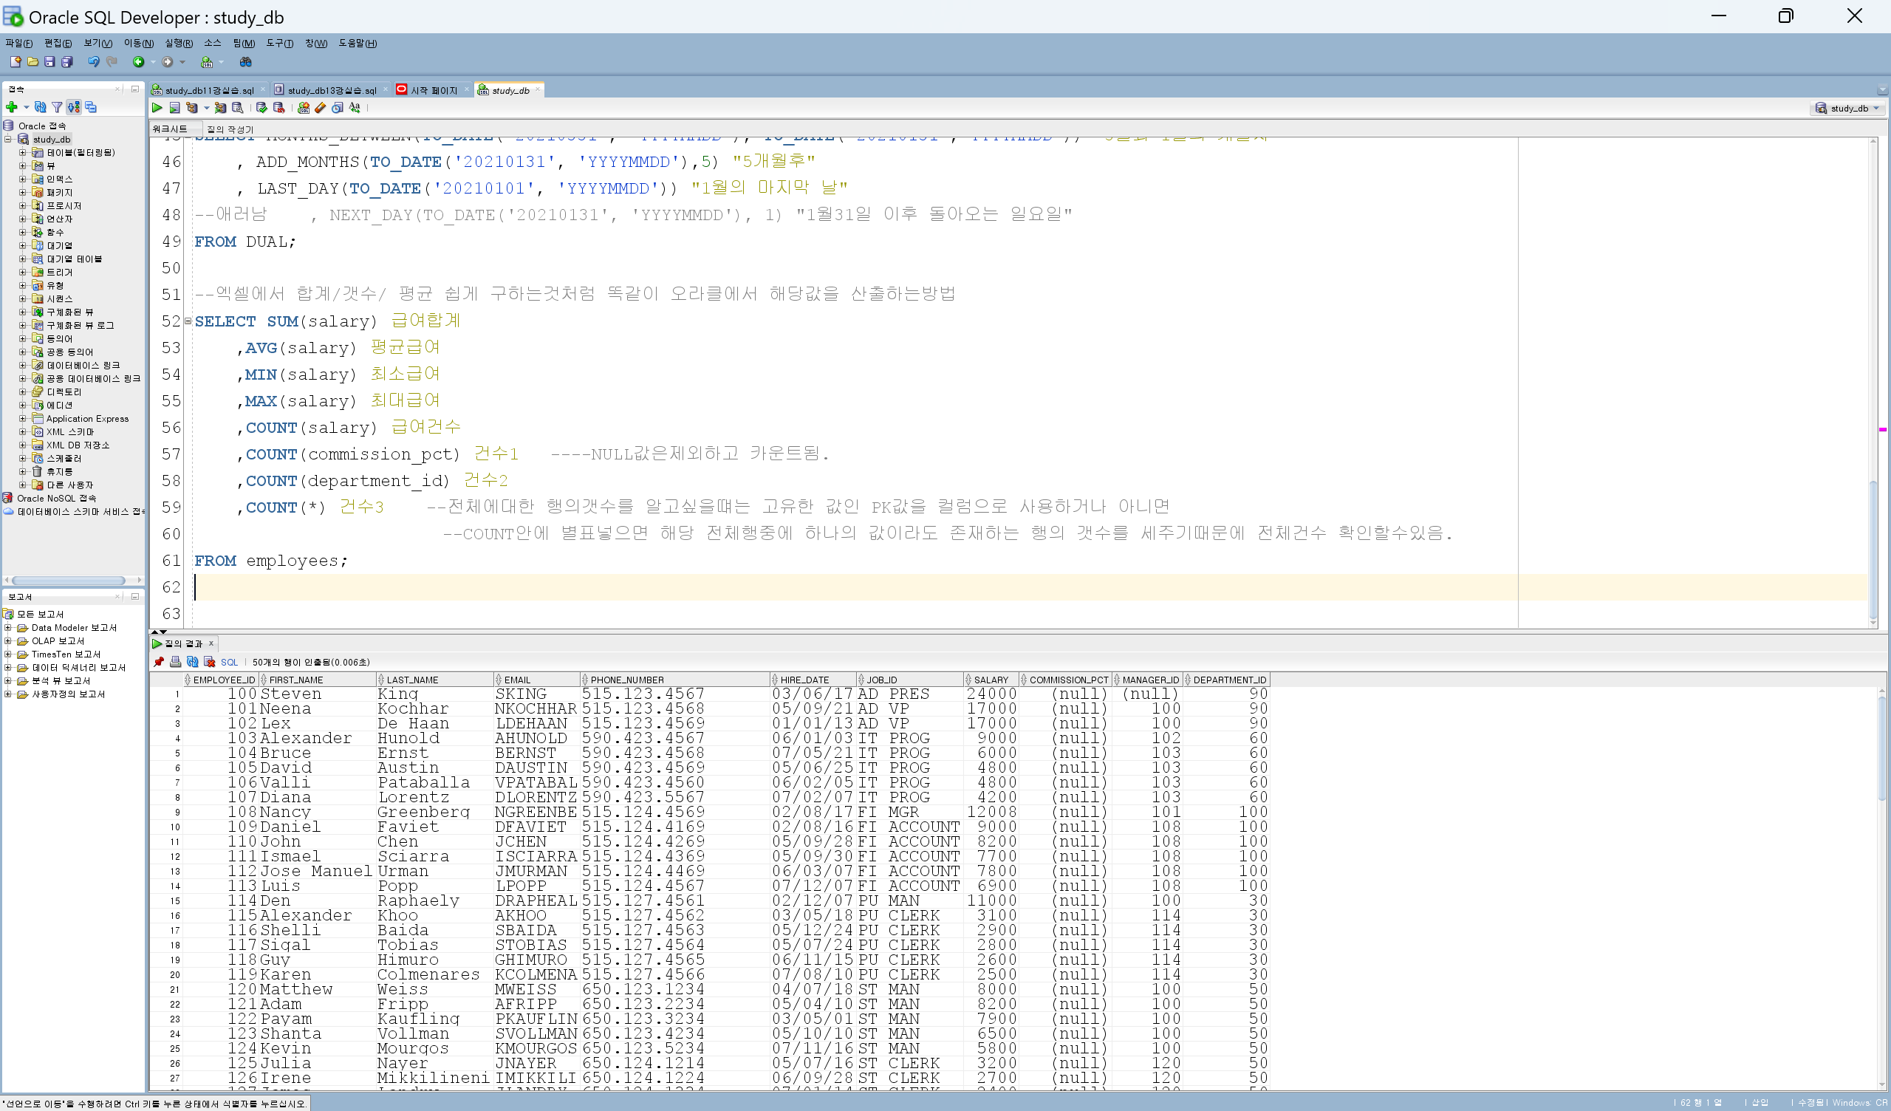Click the Run Script icon
This screenshot has width=1891, height=1111.
click(174, 108)
